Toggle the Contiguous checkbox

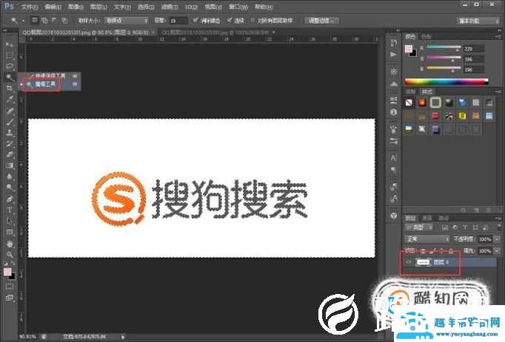[x=229, y=20]
